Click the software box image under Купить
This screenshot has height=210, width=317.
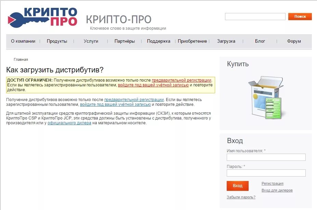tap(266, 98)
